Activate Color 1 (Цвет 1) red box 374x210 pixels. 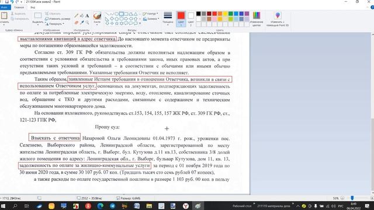(181, 19)
